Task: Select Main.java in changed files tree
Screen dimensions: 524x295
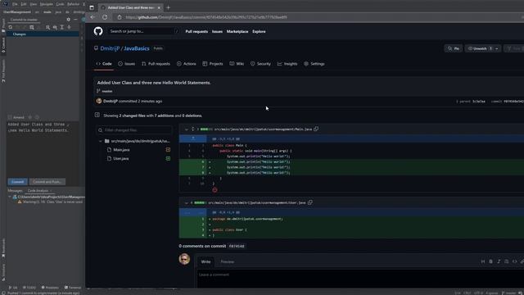Action: click(122, 150)
